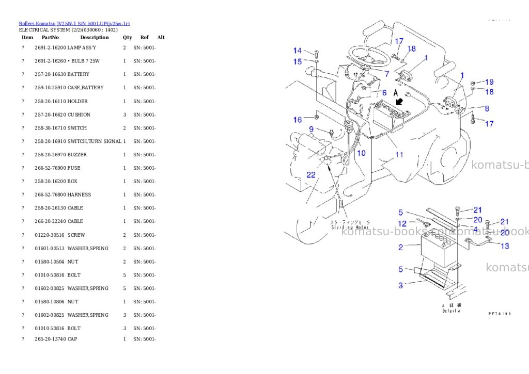Click callout number 9 in the diagram
Viewport: 529px width, 374px height.
[x=311, y=129]
